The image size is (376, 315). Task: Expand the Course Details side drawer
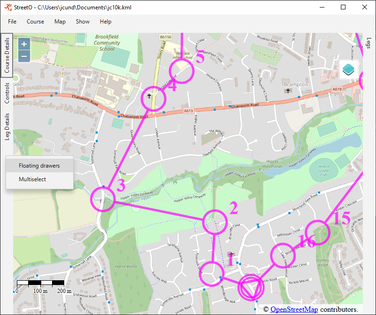7,56
